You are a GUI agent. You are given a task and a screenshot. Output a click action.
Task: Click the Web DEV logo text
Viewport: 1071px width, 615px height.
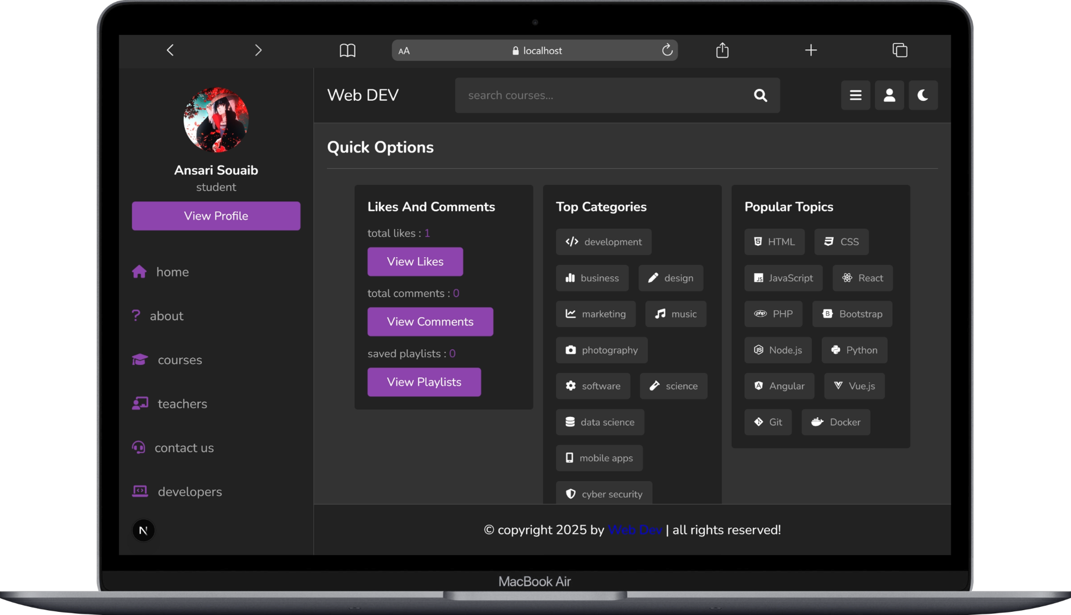tap(363, 95)
